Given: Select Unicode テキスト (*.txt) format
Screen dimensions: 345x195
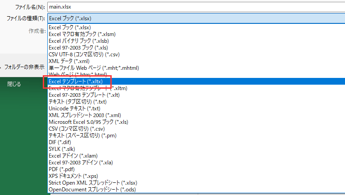Looking at the screenshot, I should (x=74, y=109).
